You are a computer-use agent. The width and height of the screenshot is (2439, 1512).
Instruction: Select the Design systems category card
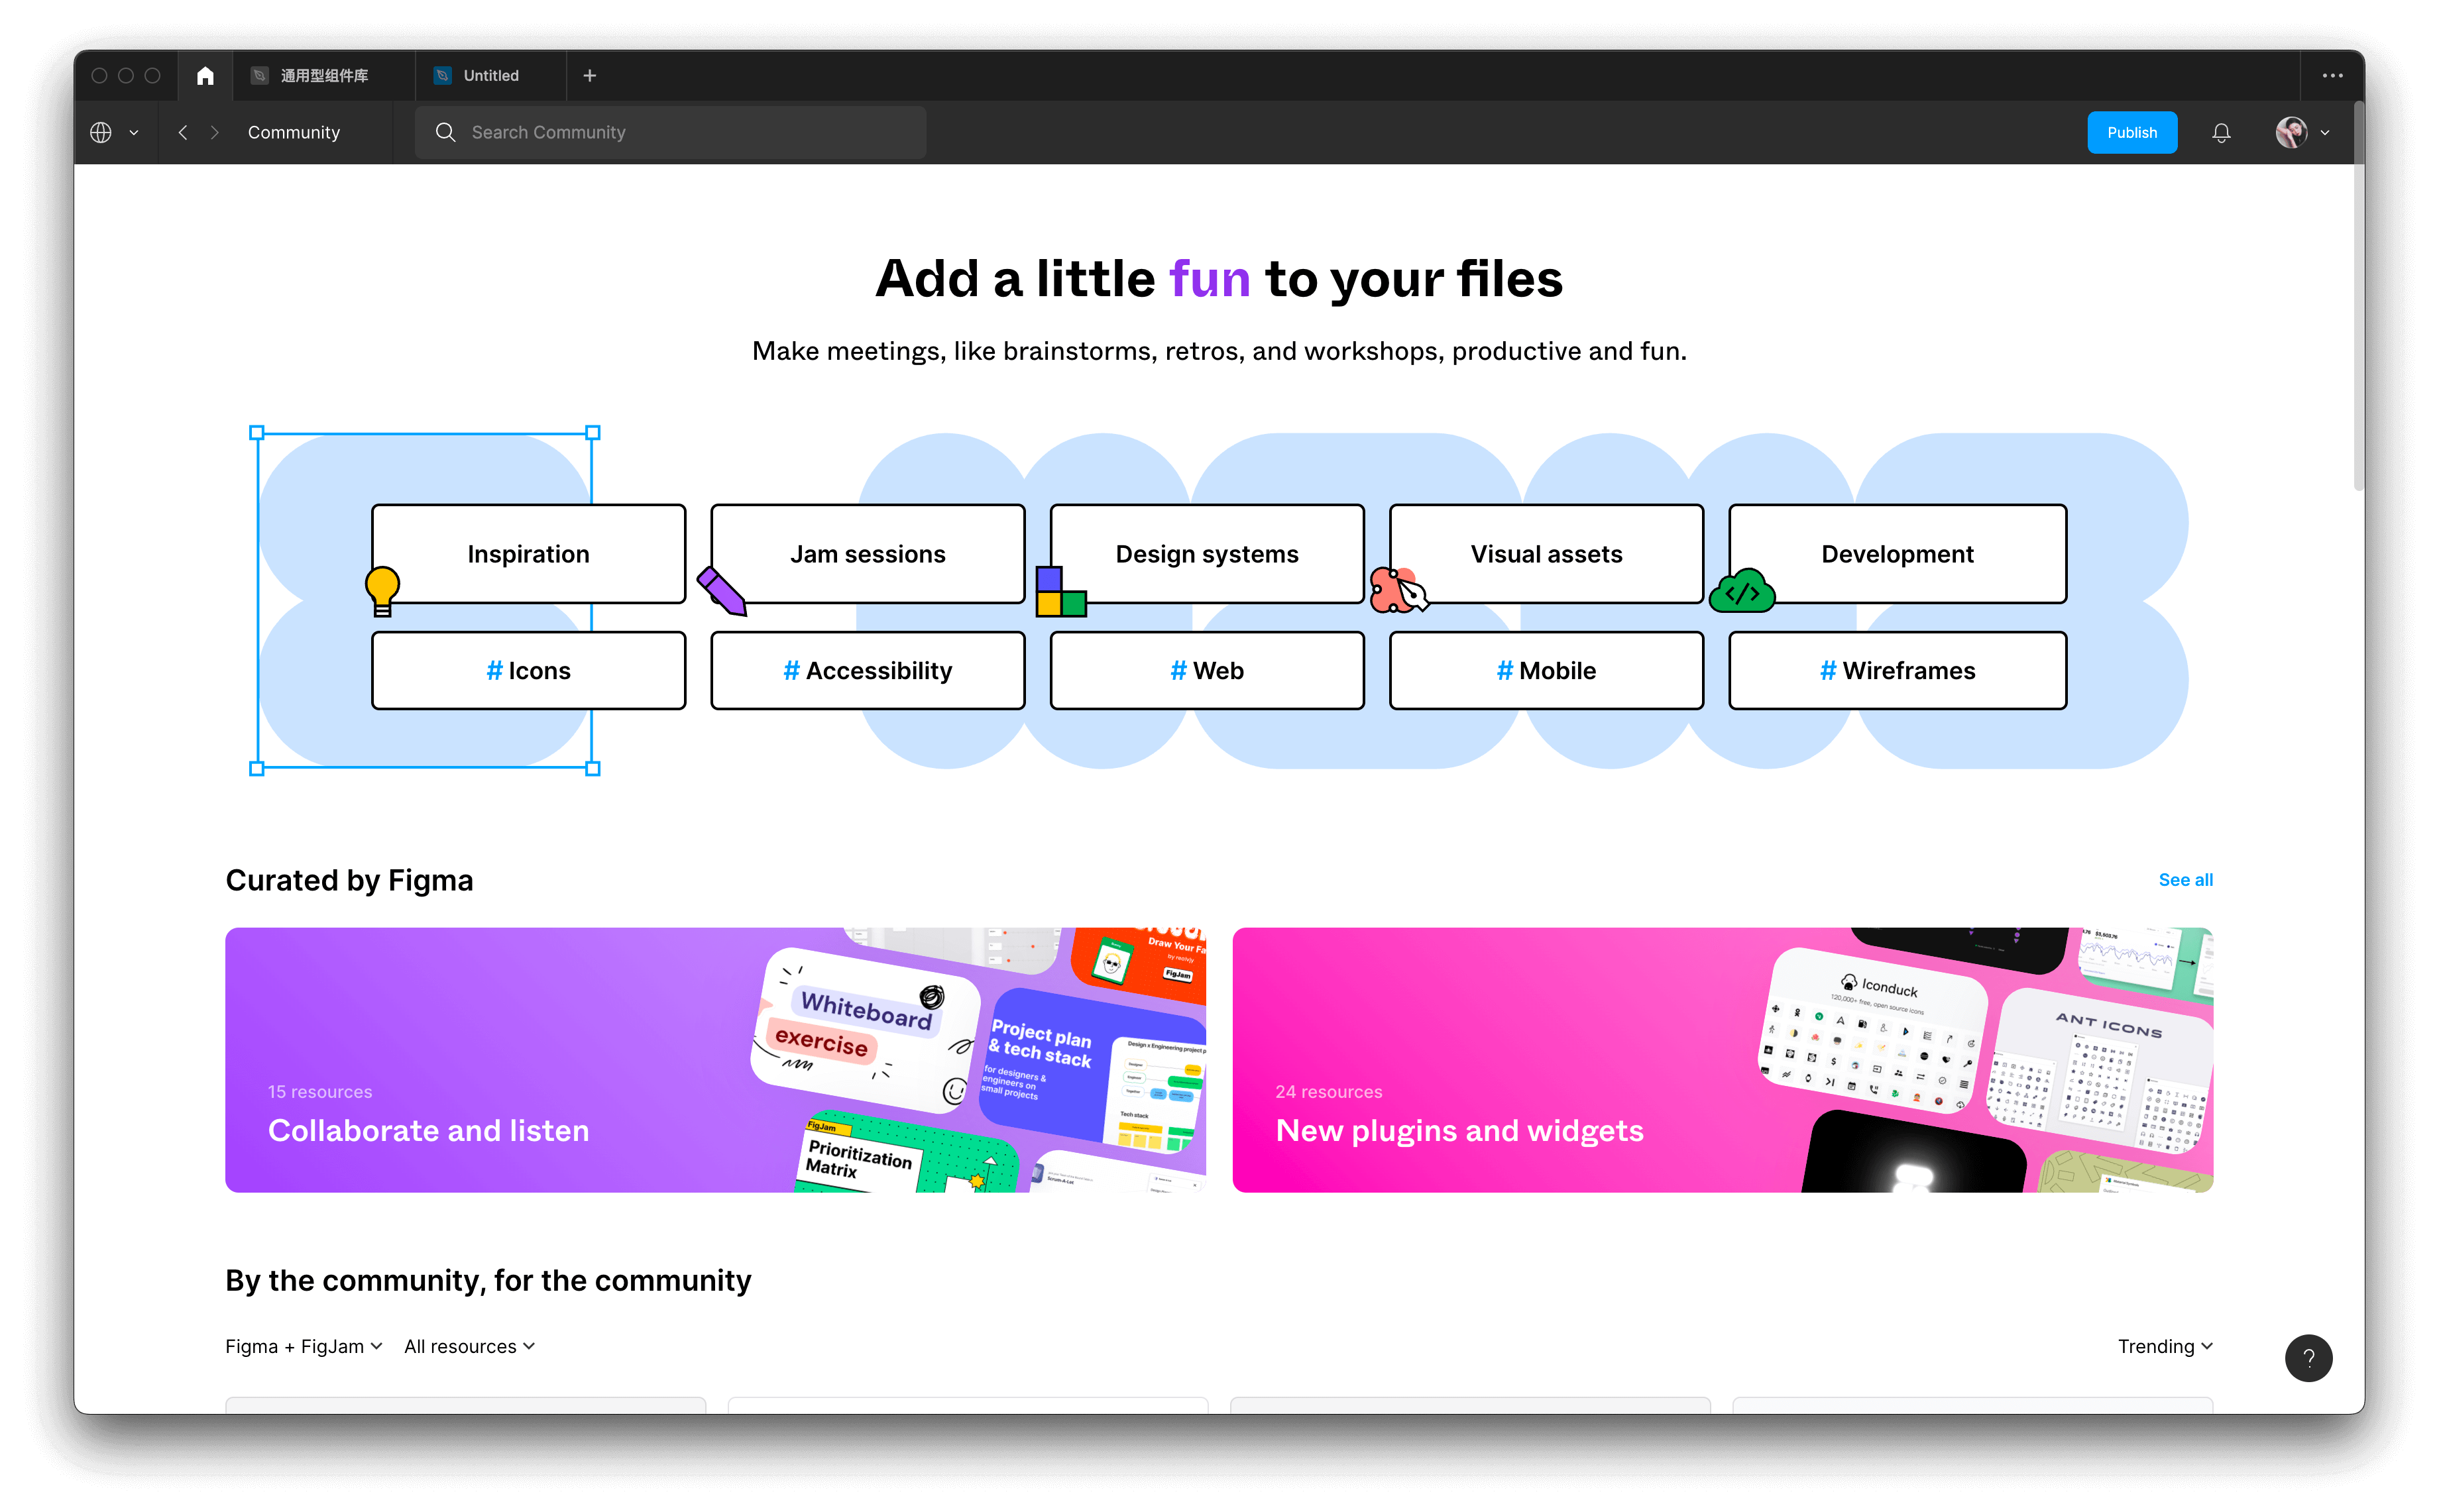[x=1206, y=554]
